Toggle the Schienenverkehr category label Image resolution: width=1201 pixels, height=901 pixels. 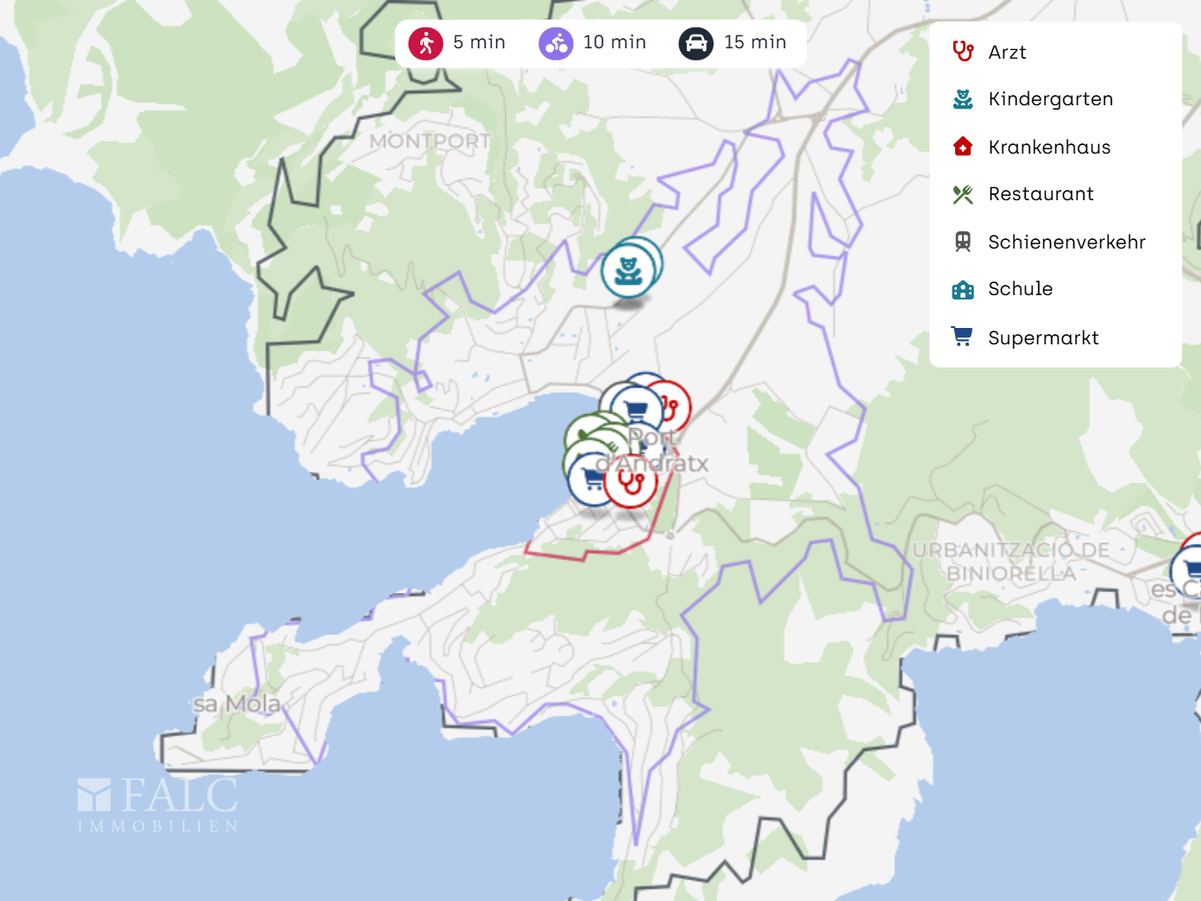click(1066, 242)
